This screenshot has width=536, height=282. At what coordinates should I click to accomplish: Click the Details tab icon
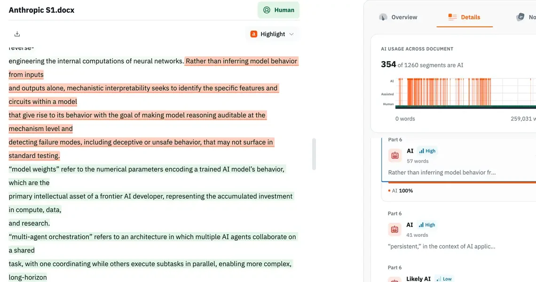pos(452,17)
